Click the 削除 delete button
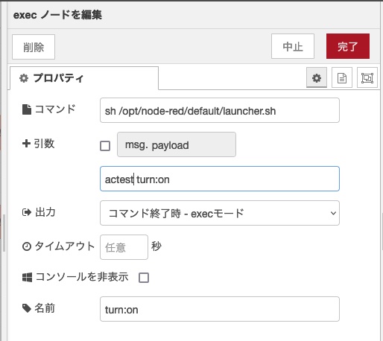Image resolution: width=383 pixels, height=341 pixels. tap(34, 47)
